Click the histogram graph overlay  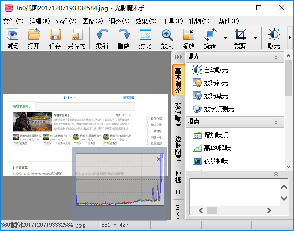pos(120,180)
